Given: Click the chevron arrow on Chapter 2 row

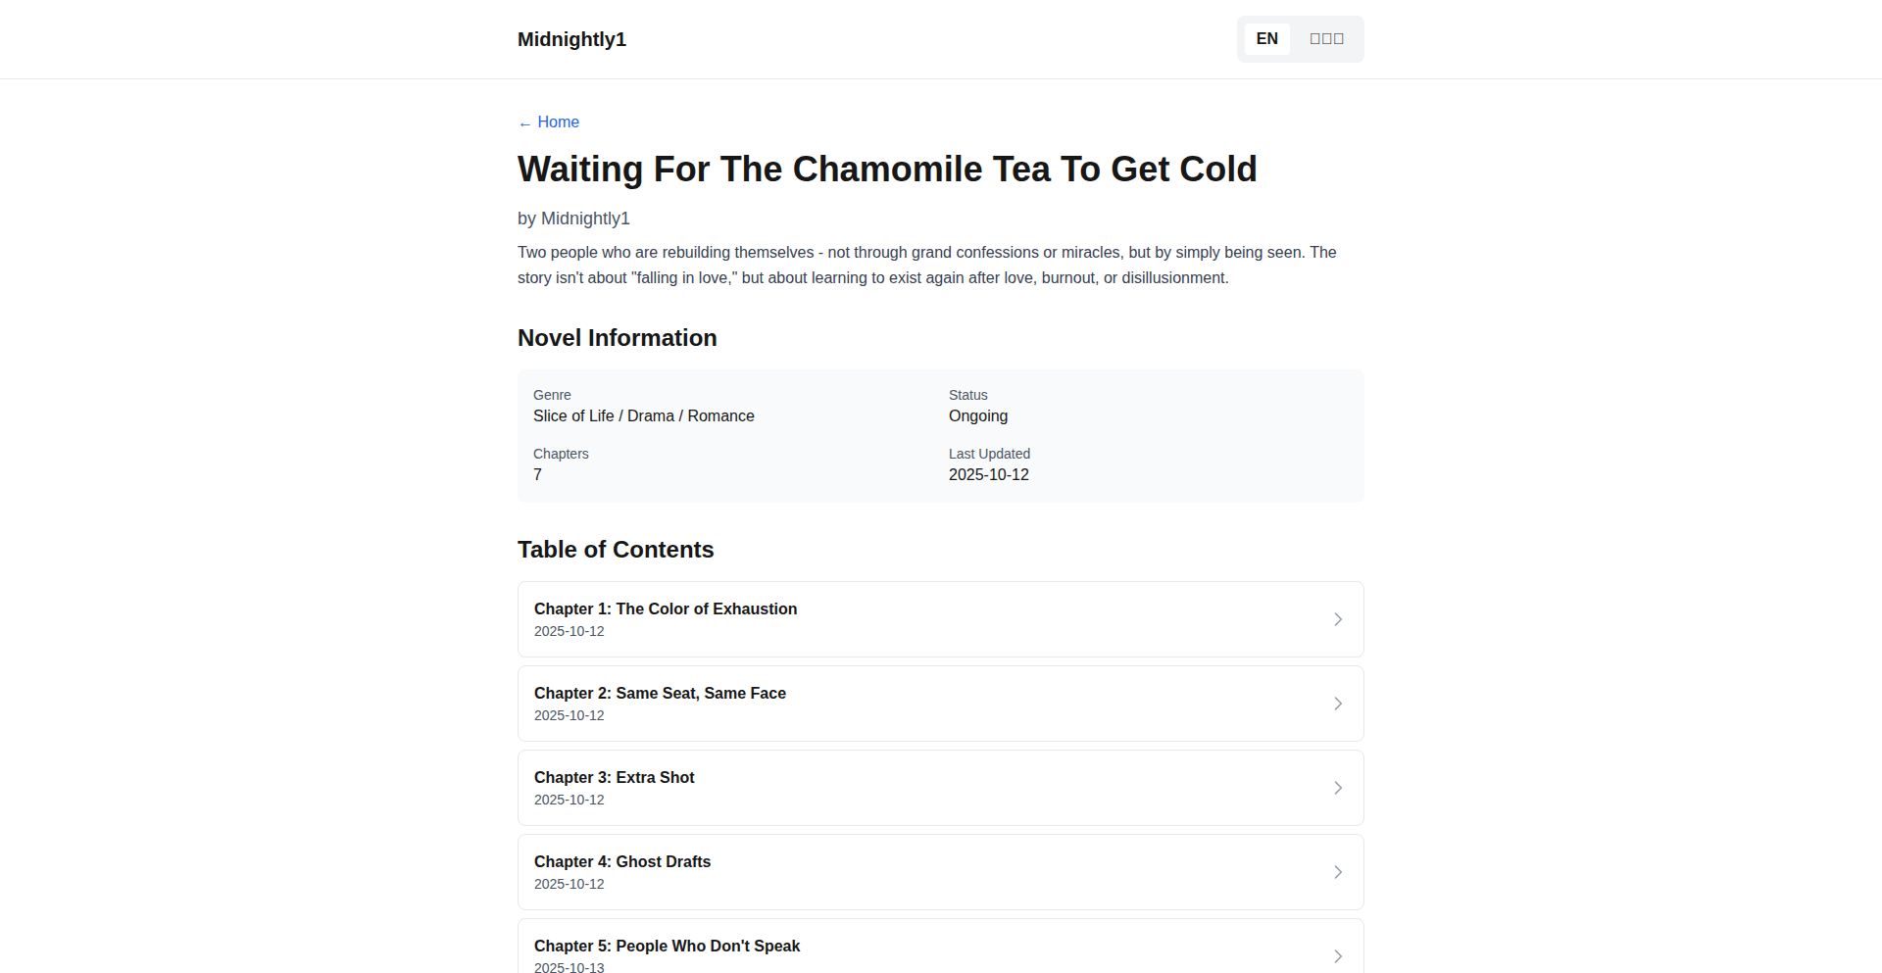Looking at the screenshot, I should [1338, 704].
